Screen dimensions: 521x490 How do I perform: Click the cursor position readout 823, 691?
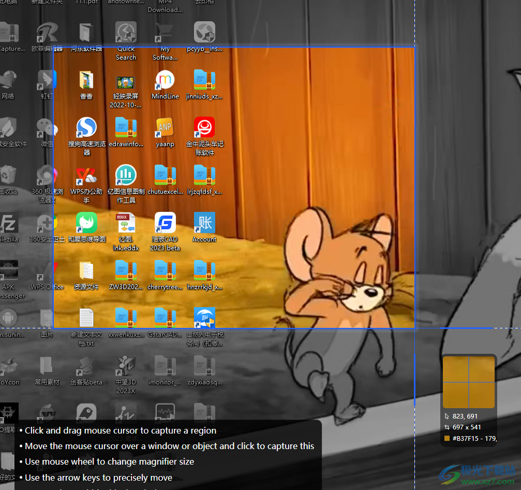pos(465,416)
